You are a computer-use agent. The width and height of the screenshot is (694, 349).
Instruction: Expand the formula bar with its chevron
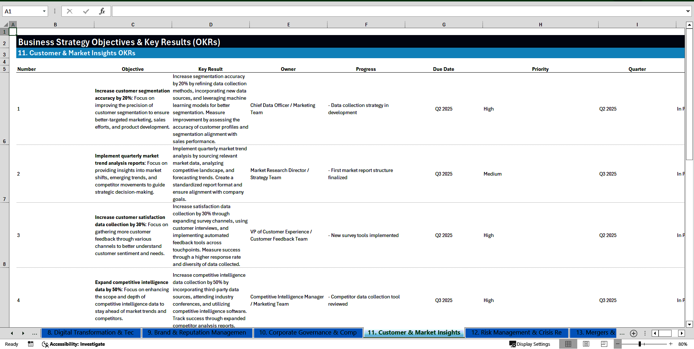pyautogui.click(x=688, y=11)
